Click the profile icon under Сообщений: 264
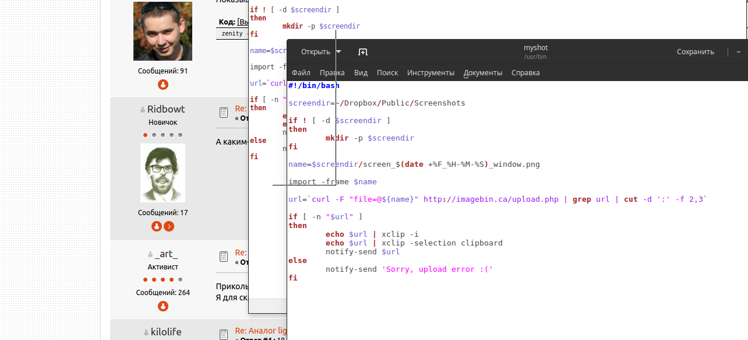748x340 pixels. [x=163, y=306]
